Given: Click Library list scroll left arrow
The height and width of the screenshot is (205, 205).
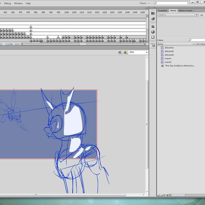Looking at the screenshot, I should 170,195.
